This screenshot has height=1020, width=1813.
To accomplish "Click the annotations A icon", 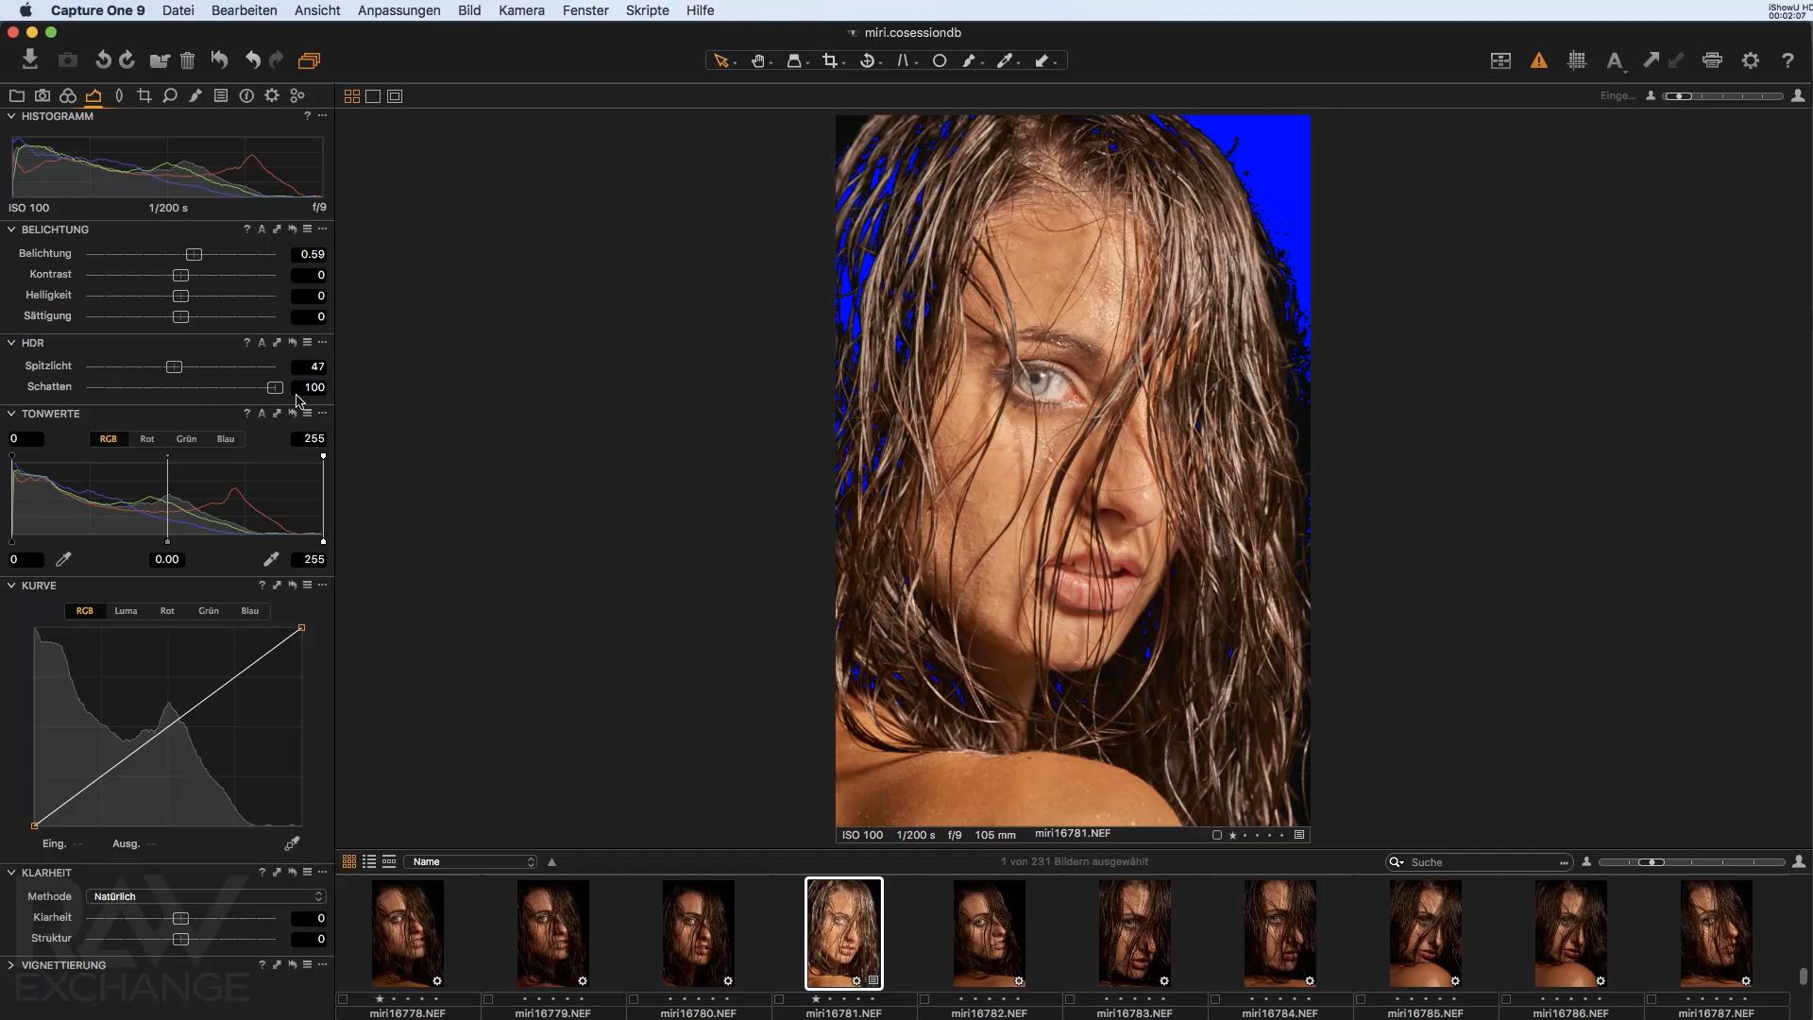I will (1615, 61).
